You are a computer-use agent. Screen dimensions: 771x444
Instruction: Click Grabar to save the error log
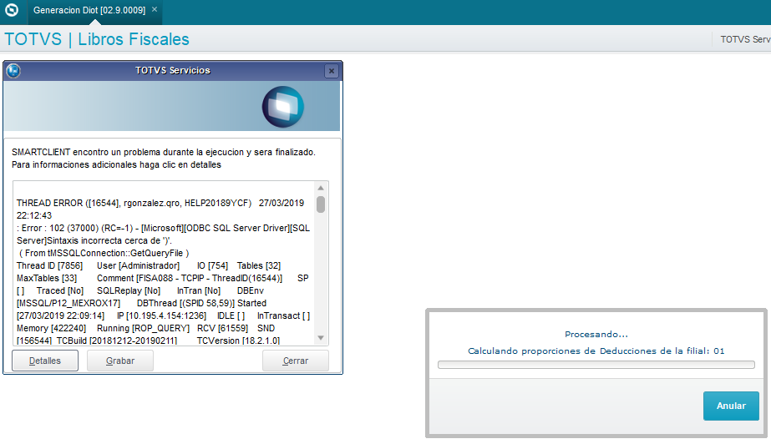[x=120, y=361]
